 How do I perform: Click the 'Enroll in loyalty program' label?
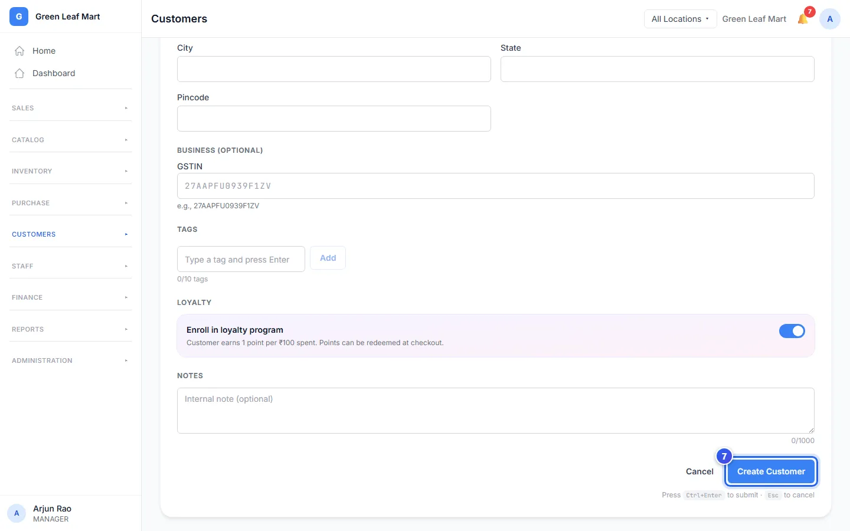pos(235,330)
